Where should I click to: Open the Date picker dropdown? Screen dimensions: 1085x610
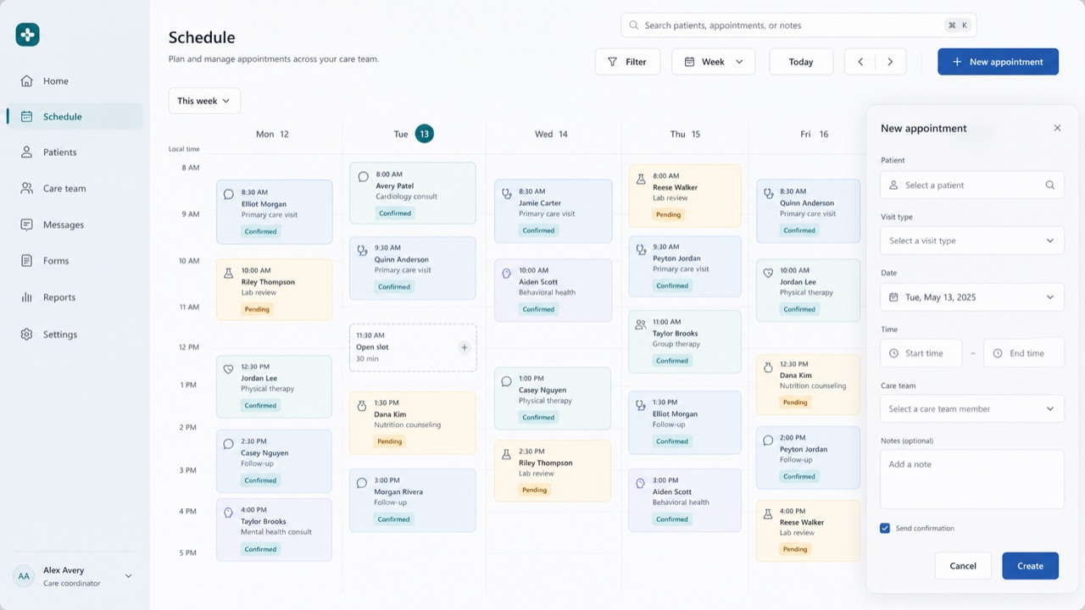point(972,297)
